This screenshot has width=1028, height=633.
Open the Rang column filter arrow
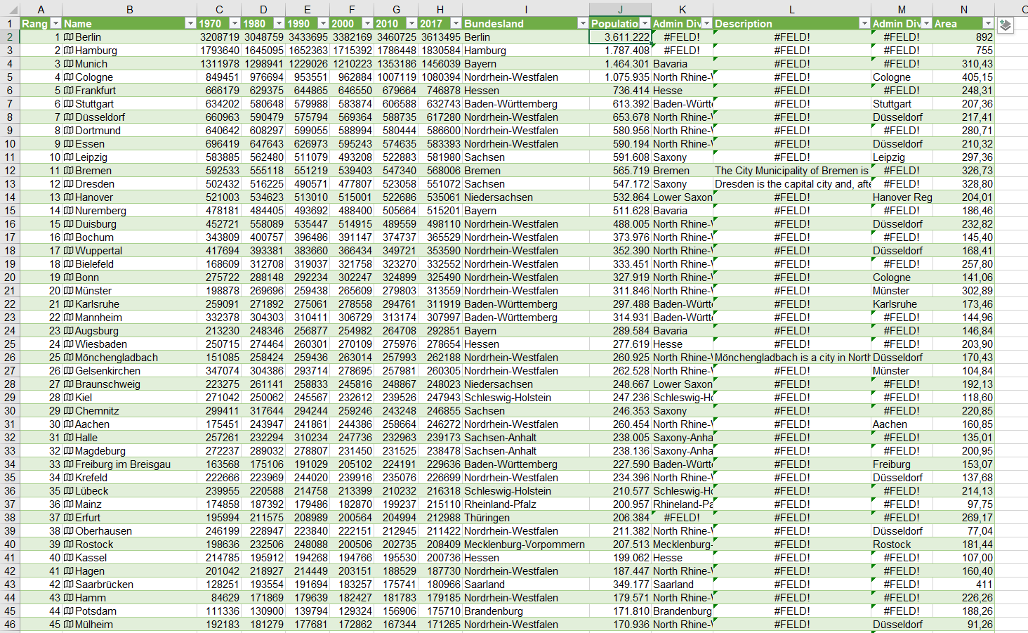(x=55, y=24)
